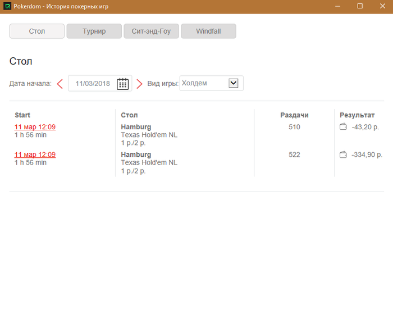Viewport: 393px width, 309px height.
Task: Open the calendar date picker icon
Action: 122,84
